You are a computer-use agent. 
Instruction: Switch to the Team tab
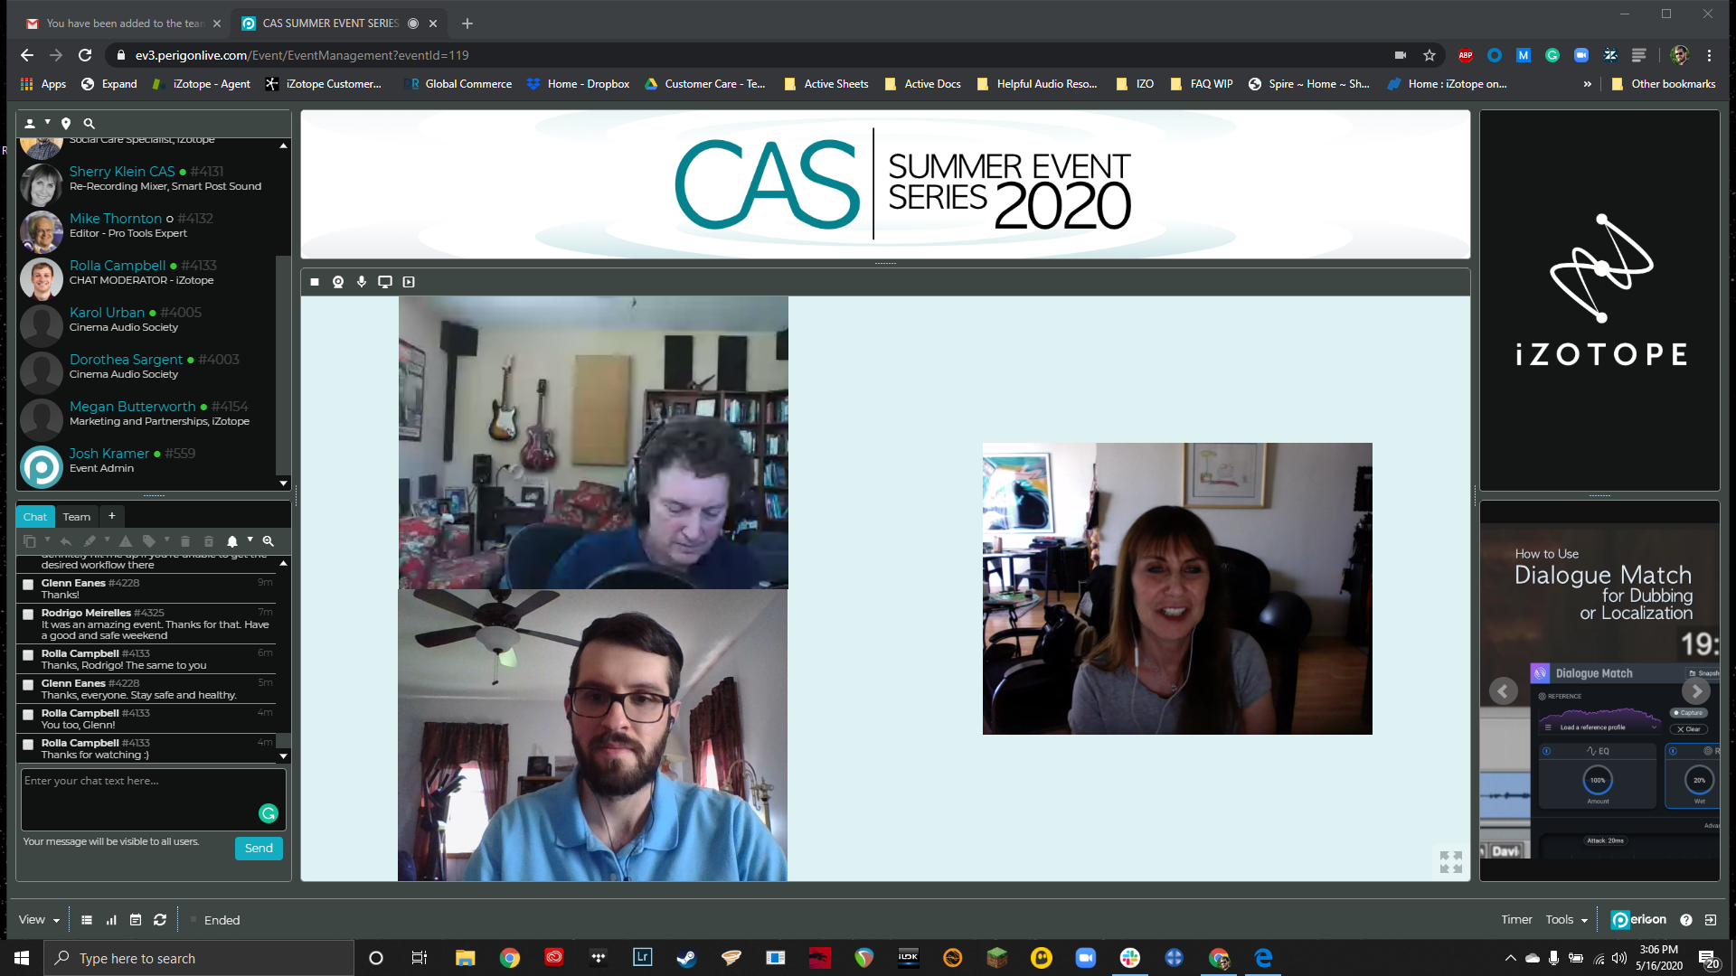pos(76,516)
